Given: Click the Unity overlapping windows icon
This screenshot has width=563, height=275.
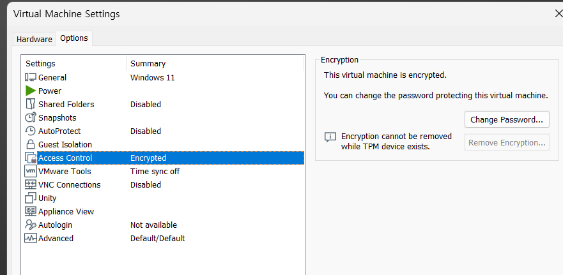Looking at the screenshot, I should click(x=31, y=198).
